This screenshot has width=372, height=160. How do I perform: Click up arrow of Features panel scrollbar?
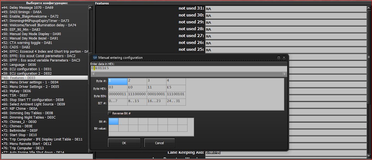pyautogui.click(x=369, y=7)
